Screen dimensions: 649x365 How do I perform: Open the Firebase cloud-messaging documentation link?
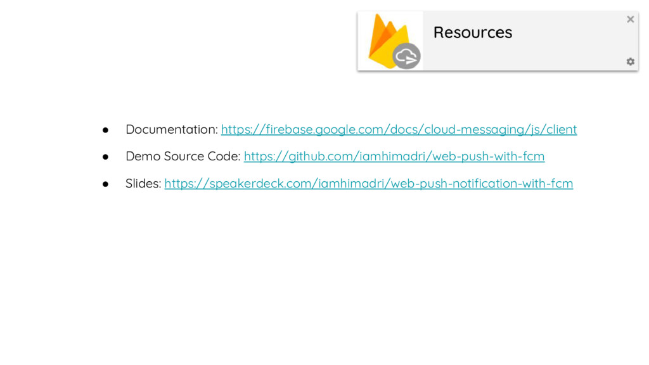(x=399, y=129)
